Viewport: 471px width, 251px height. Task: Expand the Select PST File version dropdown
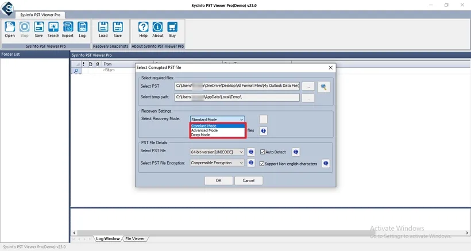point(241,152)
